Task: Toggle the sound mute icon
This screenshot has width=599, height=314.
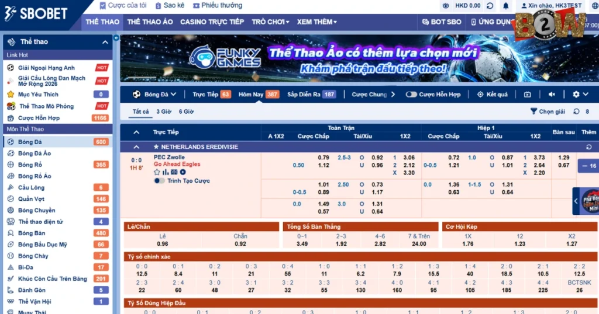Action: [x=552, y=94]
